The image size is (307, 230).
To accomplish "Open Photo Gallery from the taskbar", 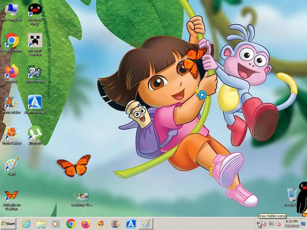I will tap(101, 224).
